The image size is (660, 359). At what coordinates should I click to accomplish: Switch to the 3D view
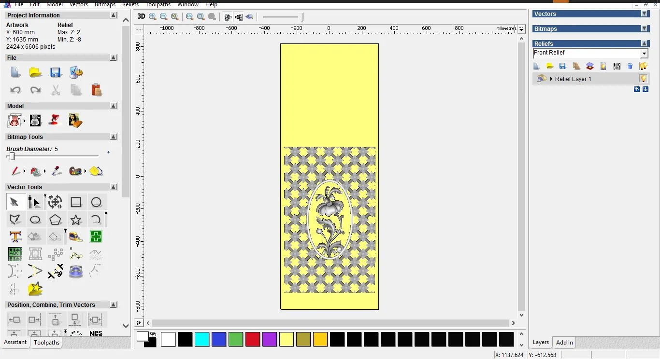(141, 16)
